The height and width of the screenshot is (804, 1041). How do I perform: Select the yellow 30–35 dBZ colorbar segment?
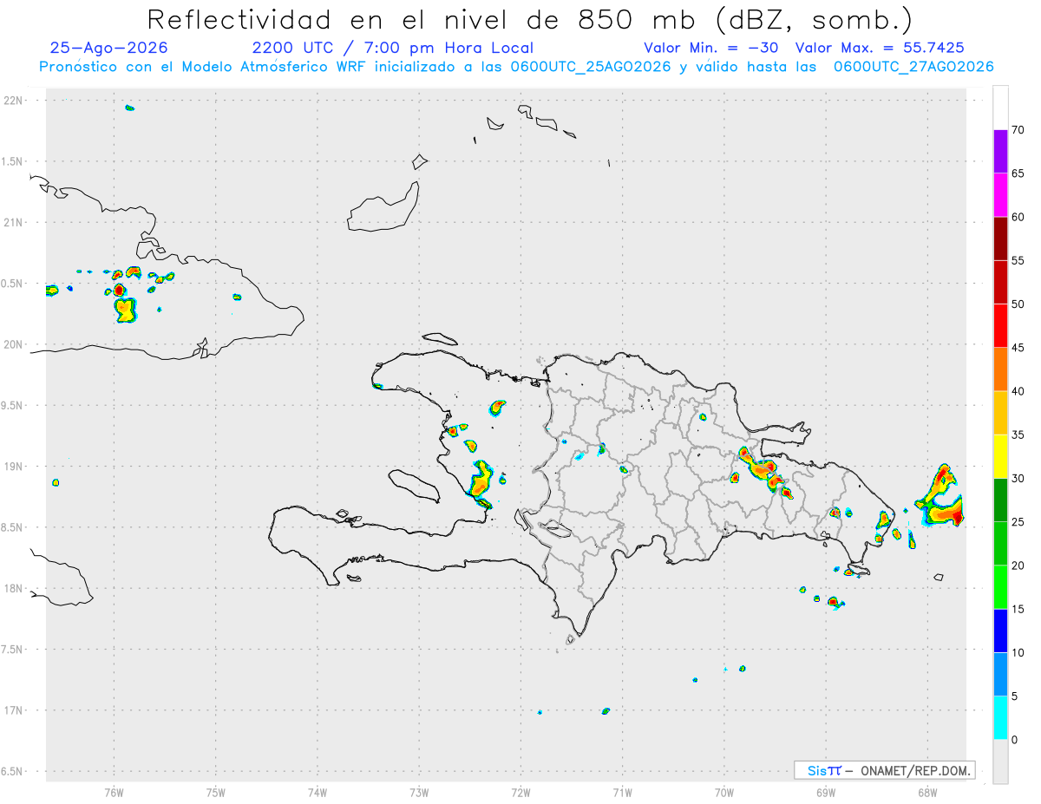tap(1000, 456)
